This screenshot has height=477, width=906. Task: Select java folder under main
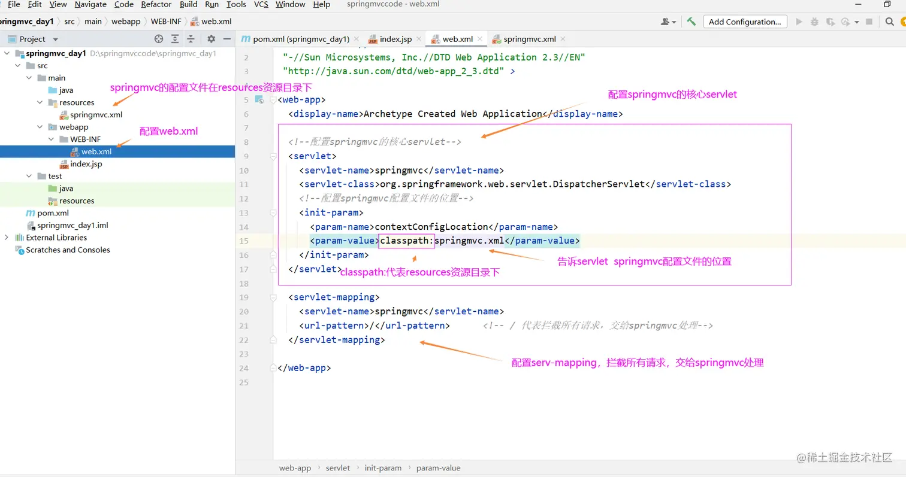pos(66,90)
